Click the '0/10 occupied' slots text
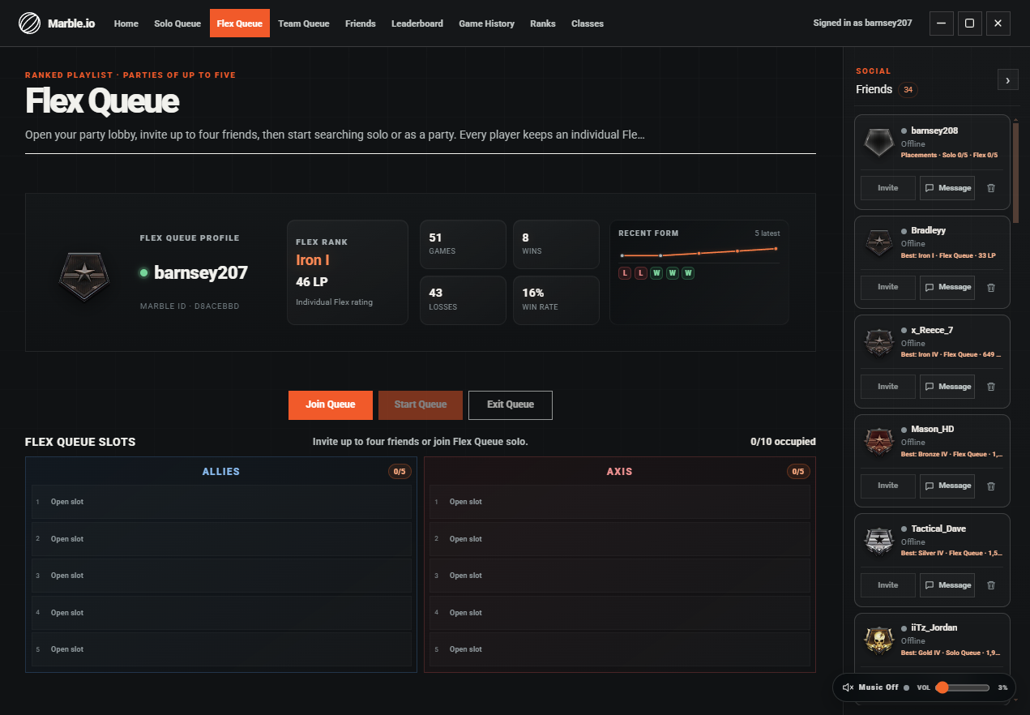Screen dimensions: 1030x715 [x=783, y=442]
